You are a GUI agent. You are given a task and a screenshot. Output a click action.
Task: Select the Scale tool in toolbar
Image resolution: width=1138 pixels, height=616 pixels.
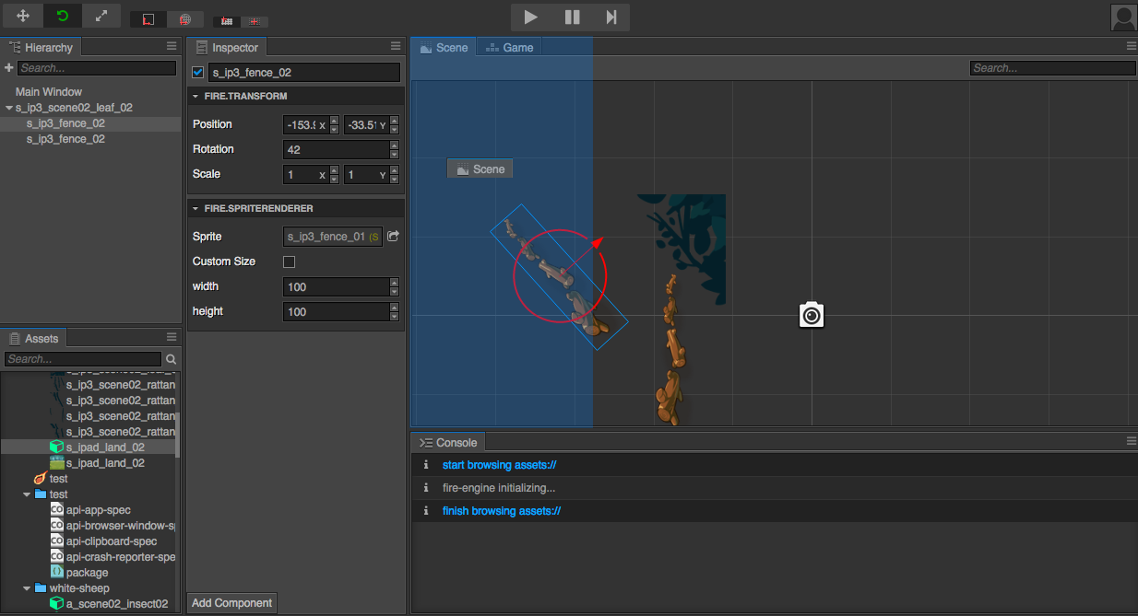click(101, 17)
